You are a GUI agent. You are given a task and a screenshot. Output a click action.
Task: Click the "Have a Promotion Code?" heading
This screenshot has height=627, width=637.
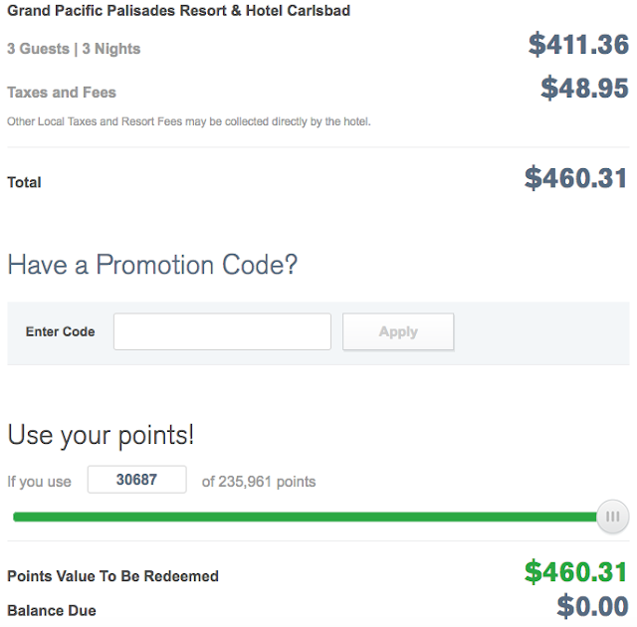click(152, 265)
